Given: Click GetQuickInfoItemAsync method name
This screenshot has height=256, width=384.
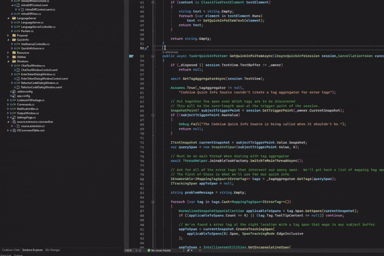Looking at the screenshot, I should [x=251, y=56].
